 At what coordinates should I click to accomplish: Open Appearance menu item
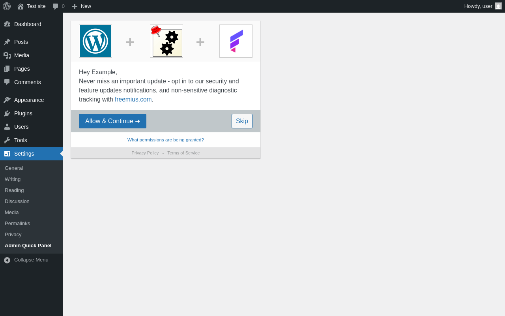tap(29, 100)
